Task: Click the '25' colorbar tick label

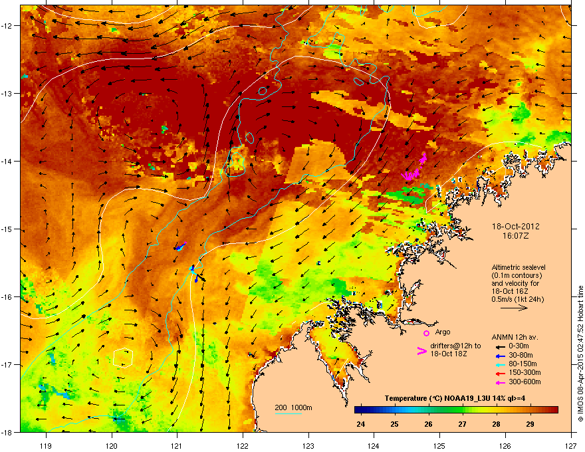Action: pyautogui.click(x=394, y=424)
